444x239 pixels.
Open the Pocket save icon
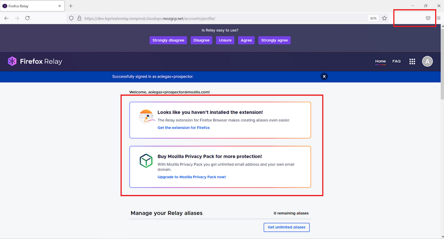(x=428, y=18)
